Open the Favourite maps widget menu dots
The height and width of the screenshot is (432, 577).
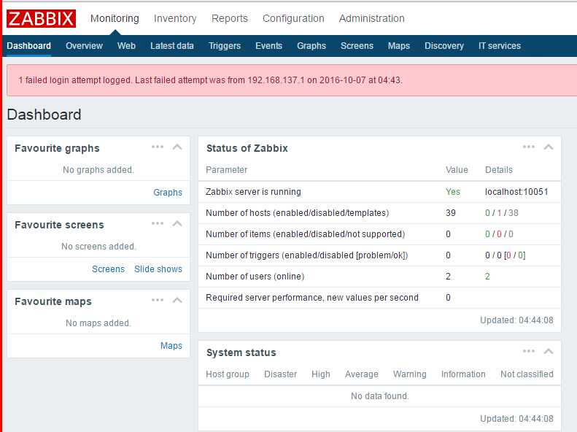point(158,300)
